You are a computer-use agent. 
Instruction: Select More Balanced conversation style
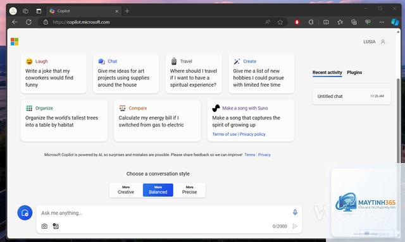158,190
